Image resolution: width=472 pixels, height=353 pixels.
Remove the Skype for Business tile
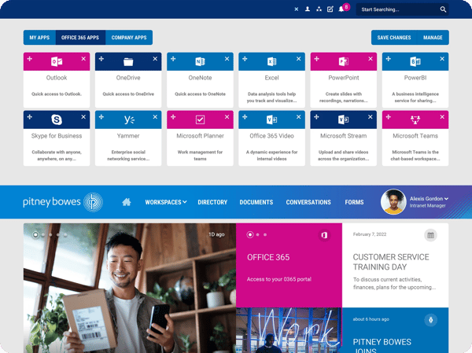click(83, 117)
